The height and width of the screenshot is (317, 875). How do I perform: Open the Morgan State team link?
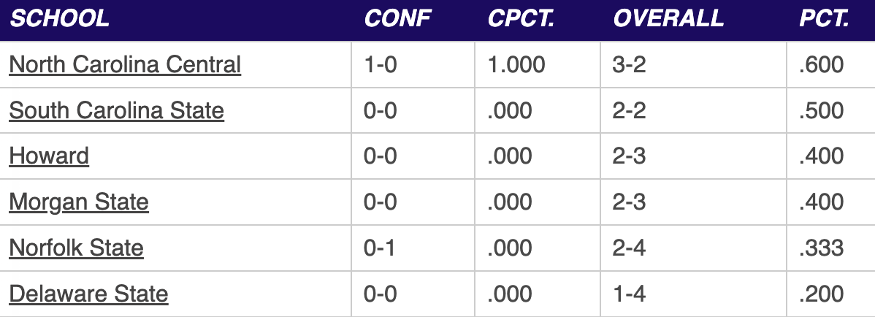(79, 202)
